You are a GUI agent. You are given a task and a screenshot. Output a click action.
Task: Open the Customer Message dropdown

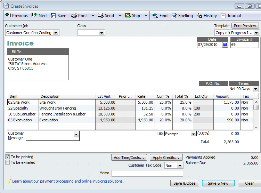tap(76, 135)
